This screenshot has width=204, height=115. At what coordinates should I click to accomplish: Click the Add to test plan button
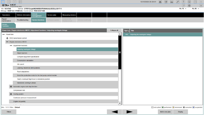(x=165, y=112)
